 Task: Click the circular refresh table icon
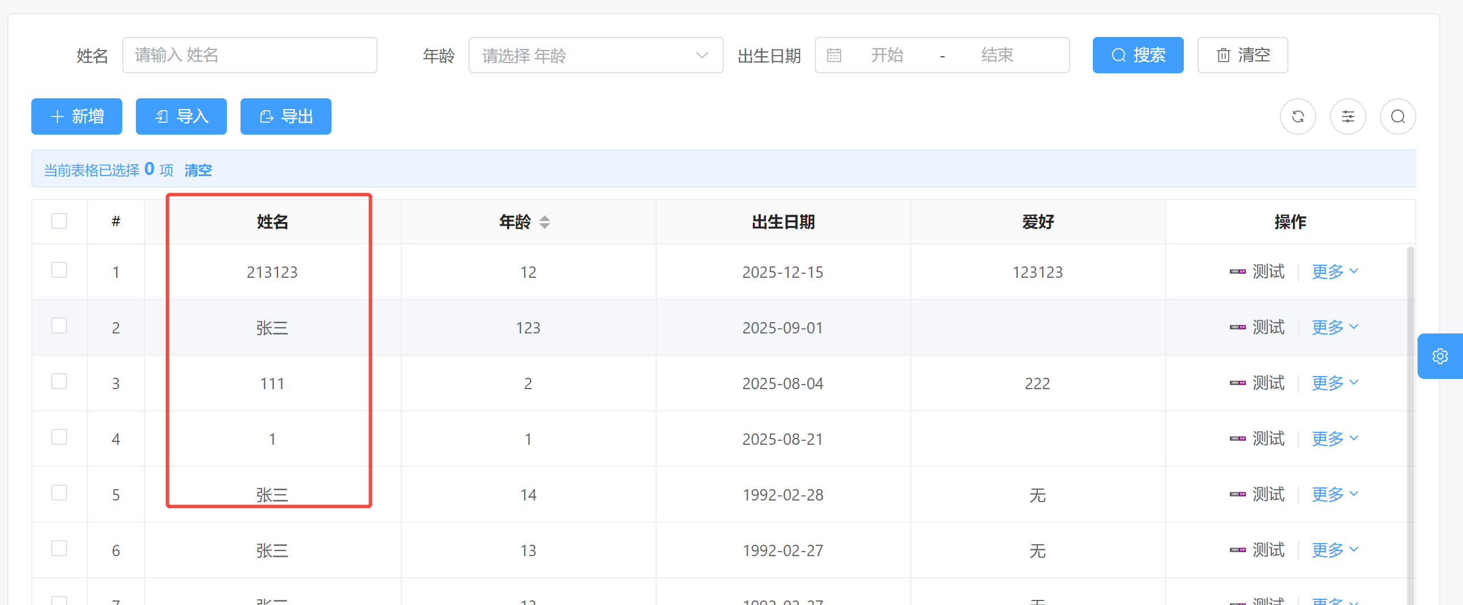click(1298, 116)
